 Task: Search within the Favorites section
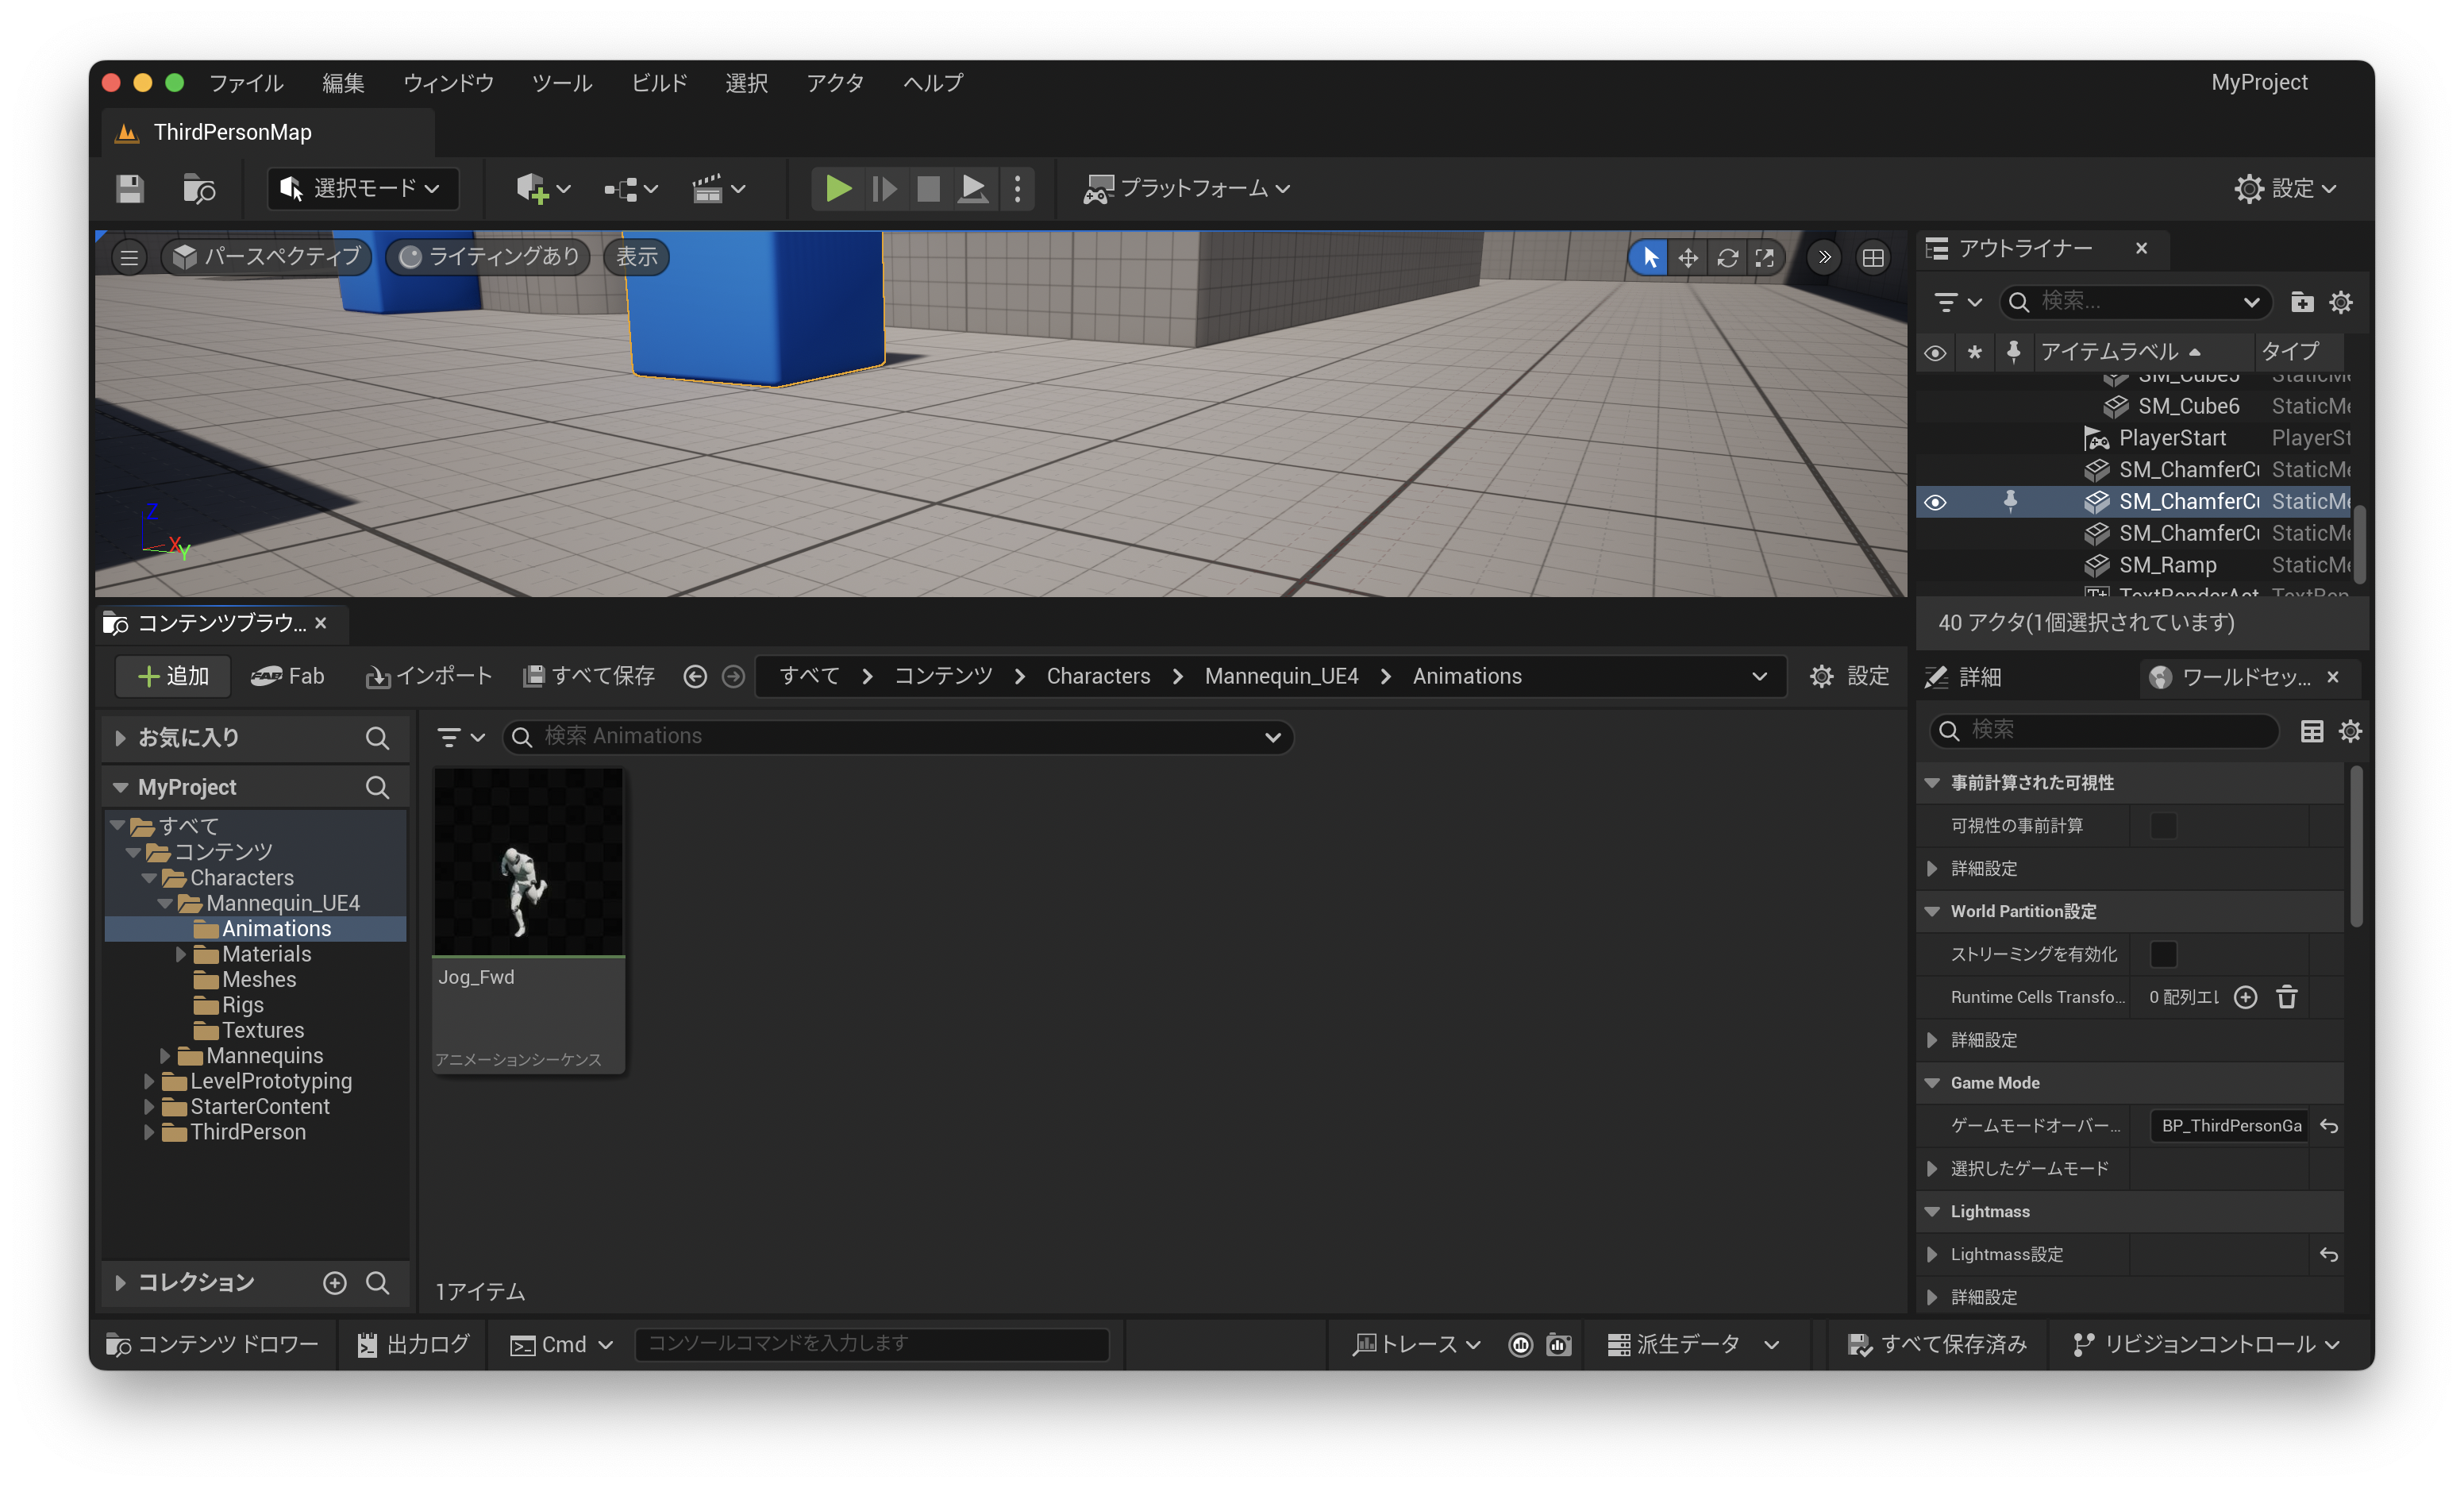(x=377, y=738)
